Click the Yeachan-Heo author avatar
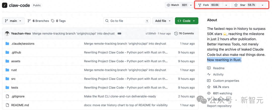The height and width of the screenshot is (111, 272). pyautogui.click(x=7, y=34)
